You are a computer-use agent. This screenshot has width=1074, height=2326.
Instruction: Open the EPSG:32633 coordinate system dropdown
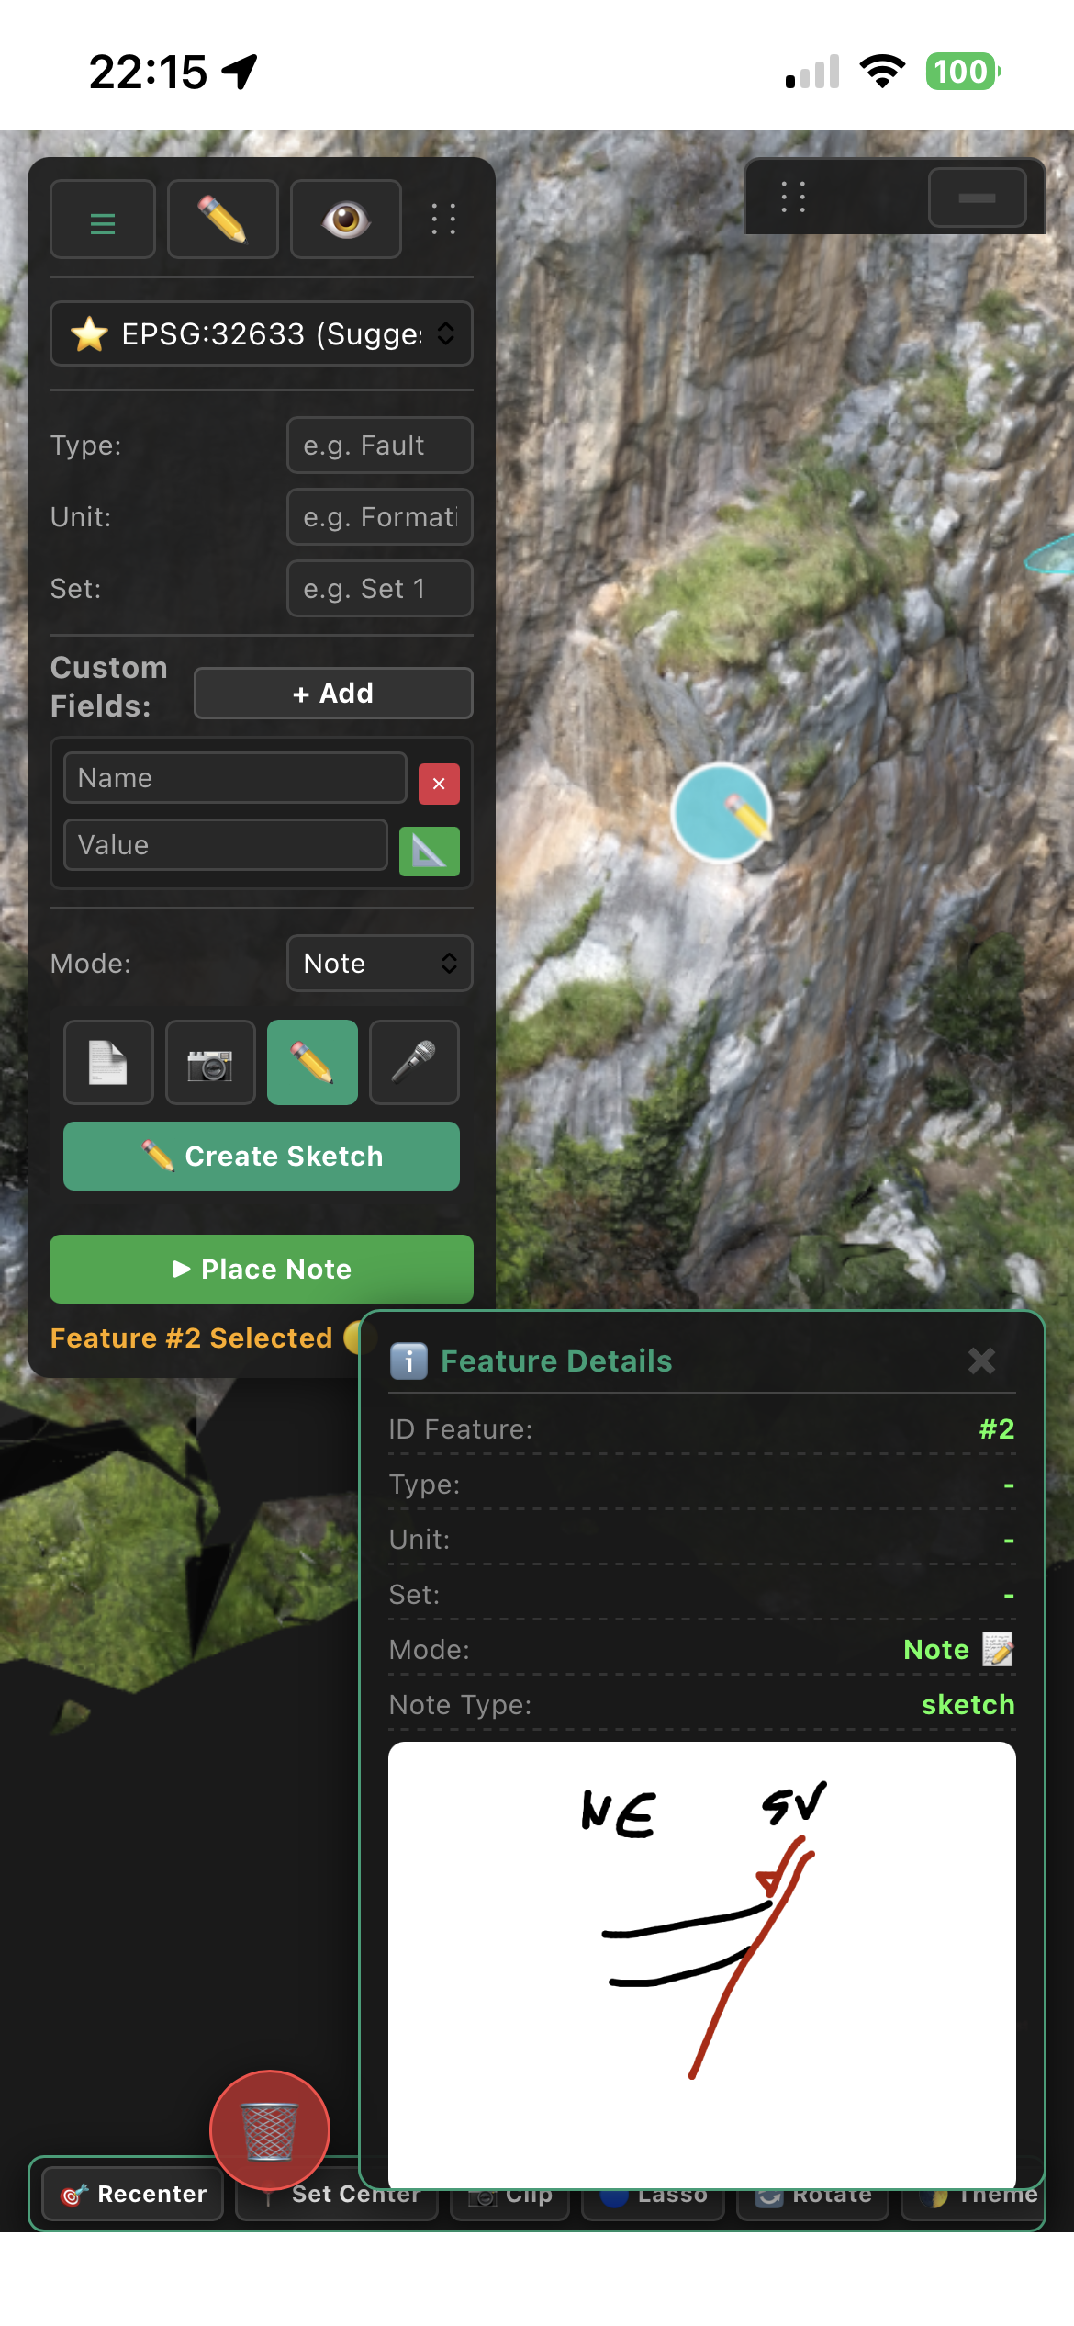[262, 333]
